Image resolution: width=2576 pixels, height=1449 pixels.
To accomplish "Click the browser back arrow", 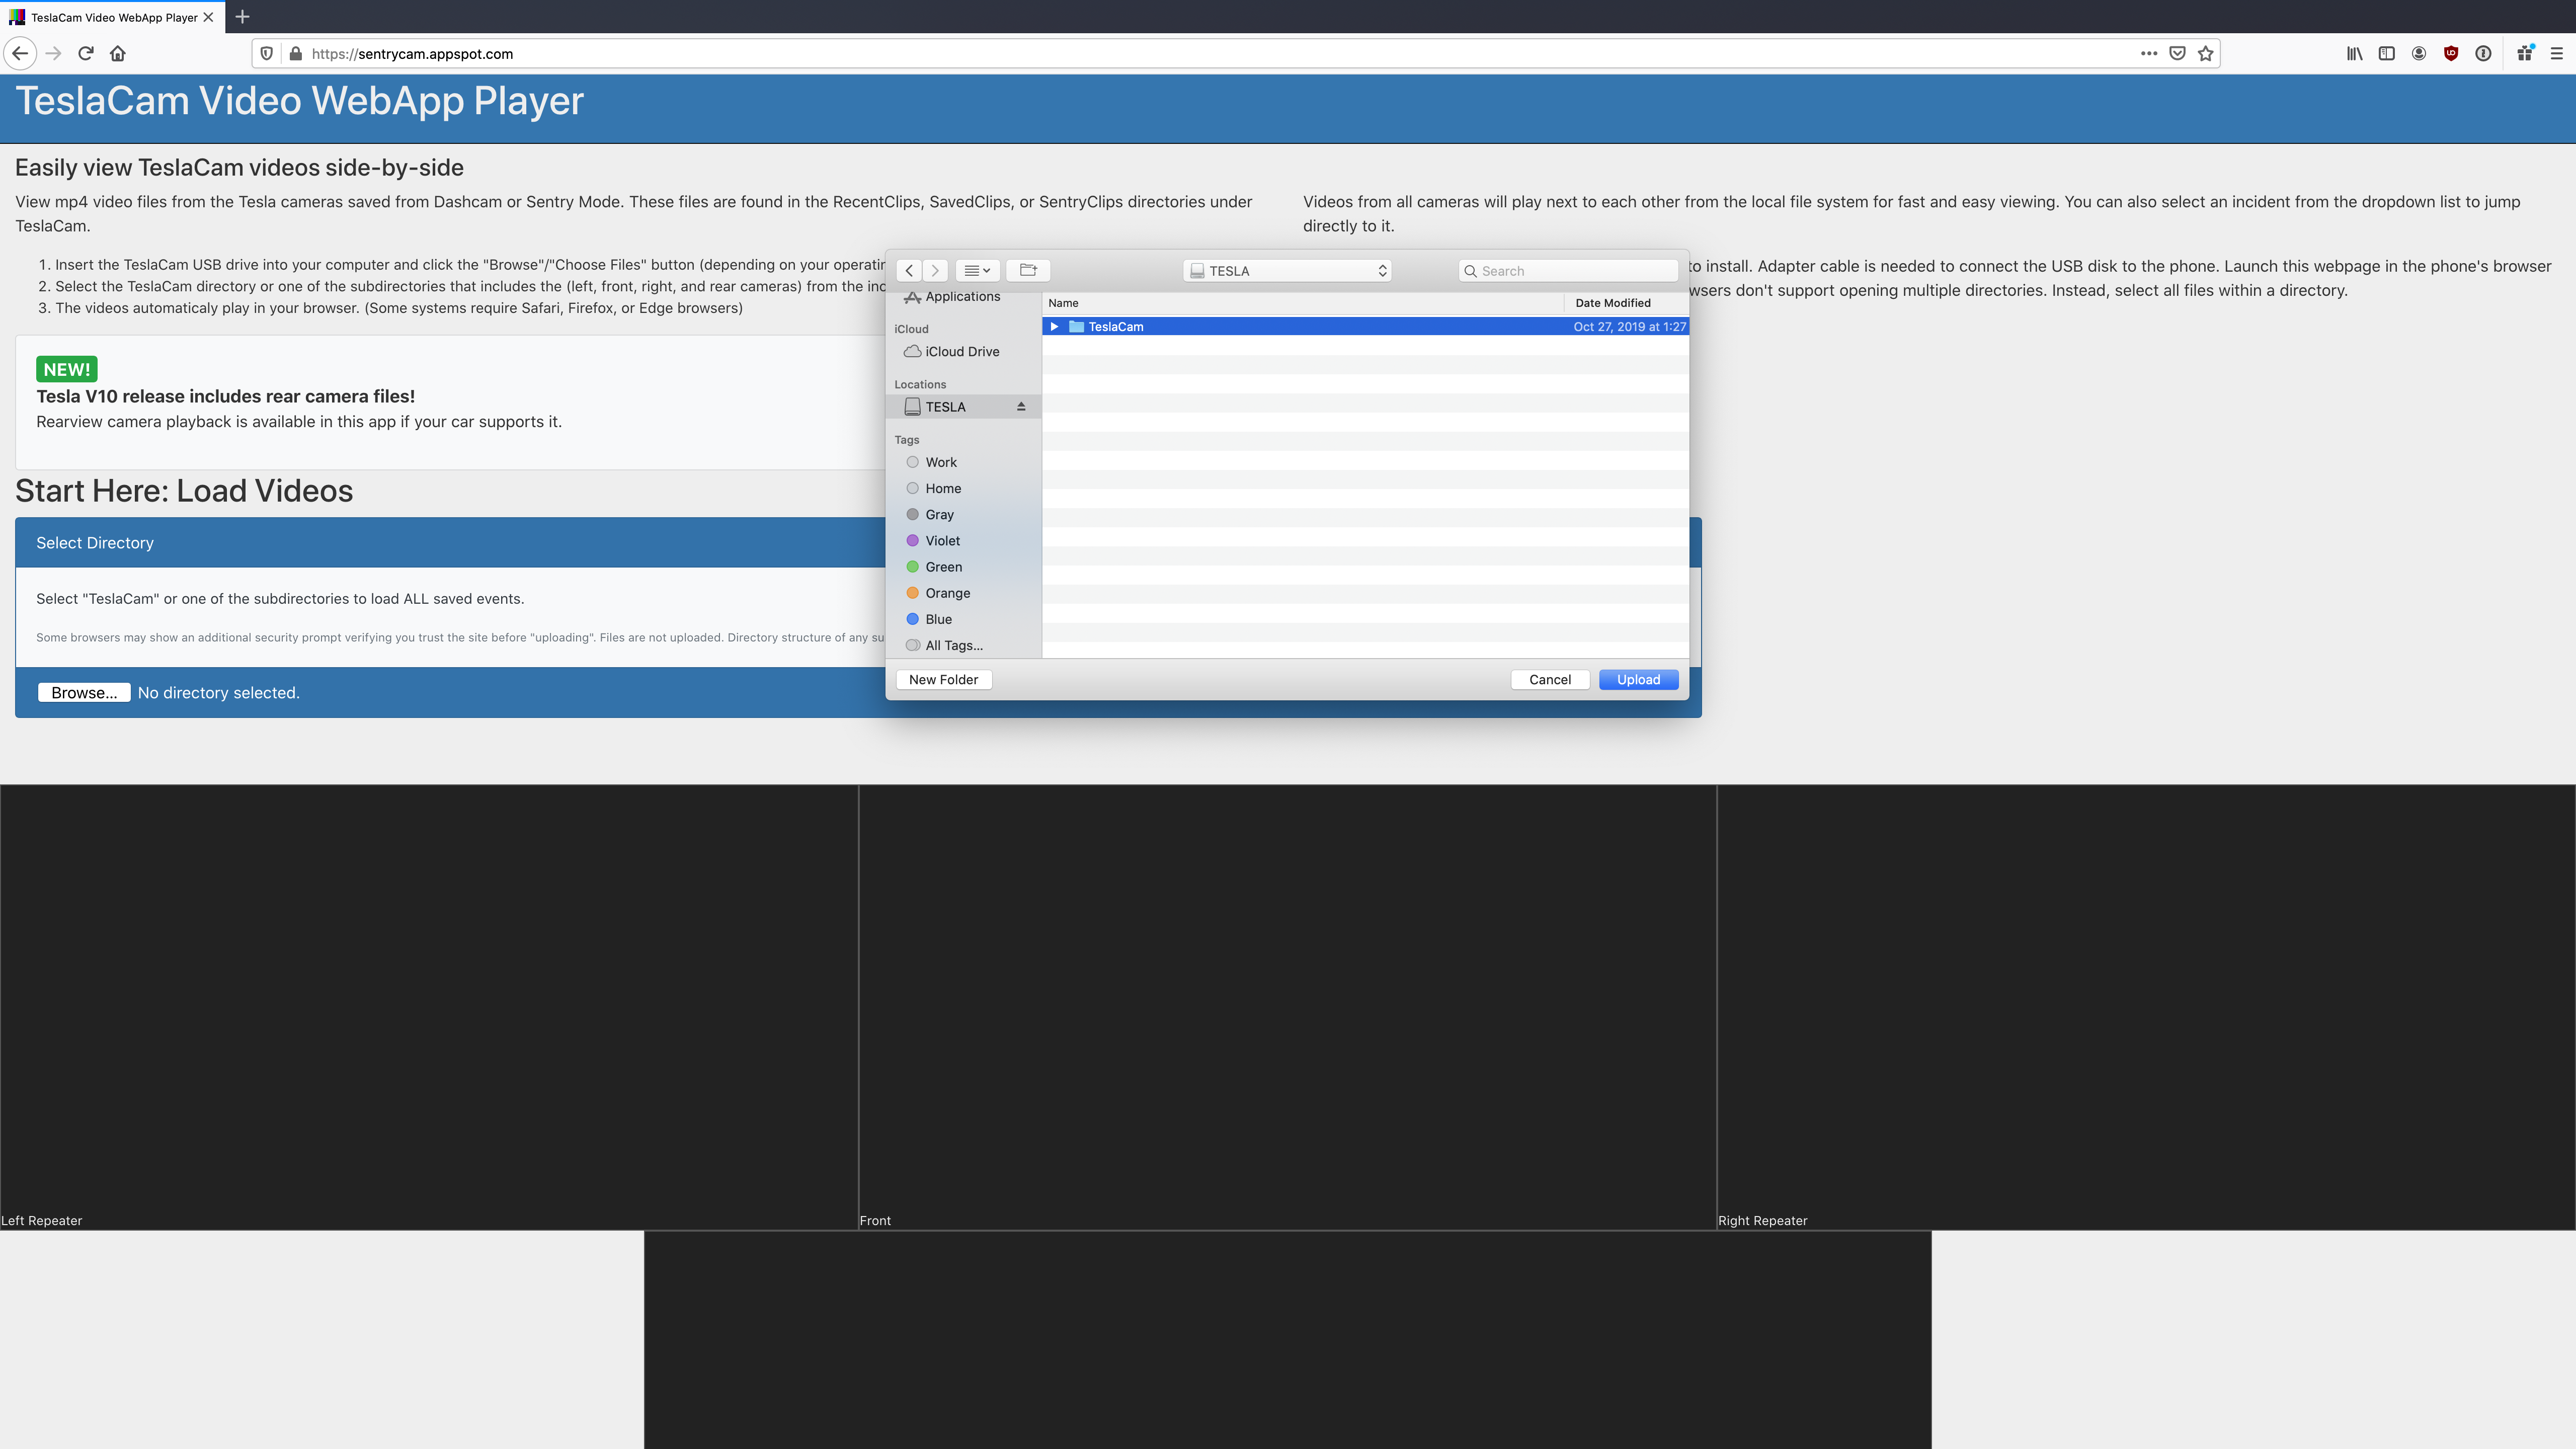I will coord(20,54).
